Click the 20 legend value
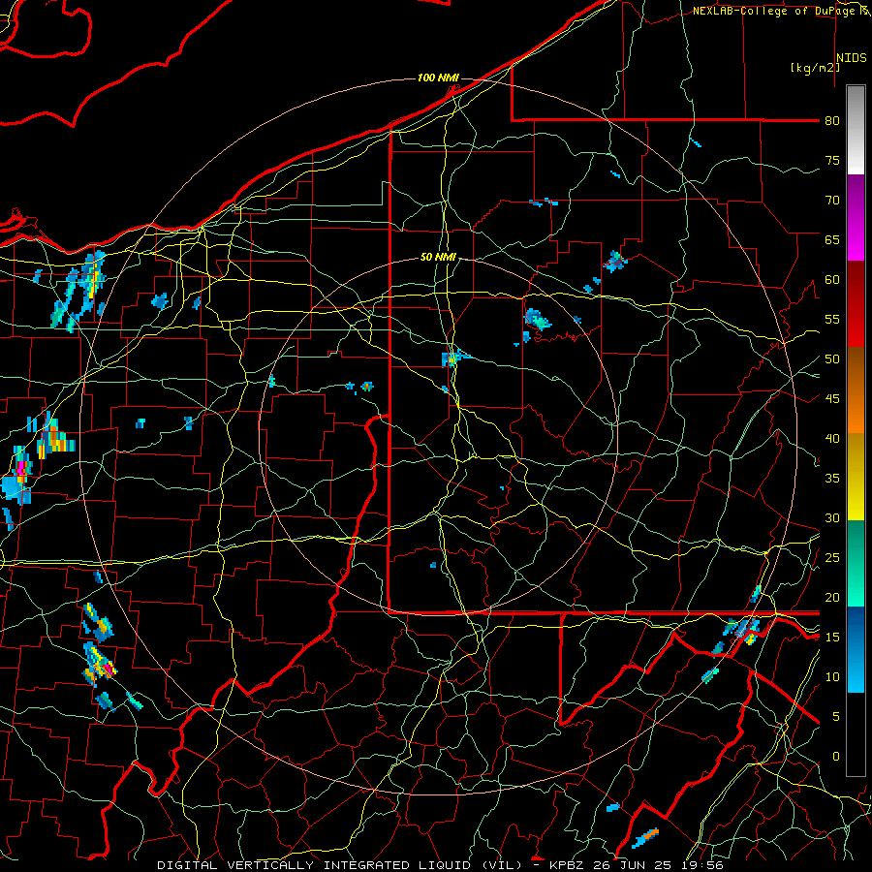This screenshot has height=872, width=872. coord(832,597)
